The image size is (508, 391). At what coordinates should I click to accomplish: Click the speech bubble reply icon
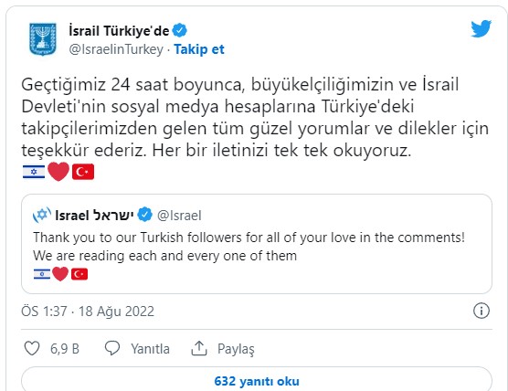(112, 349)
